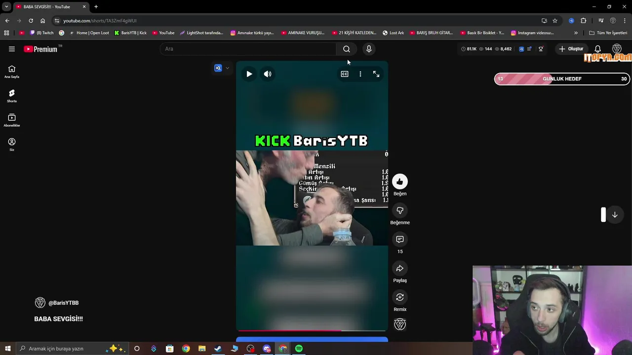Open vidIQ trophy achievements icon

pos(541,49)
